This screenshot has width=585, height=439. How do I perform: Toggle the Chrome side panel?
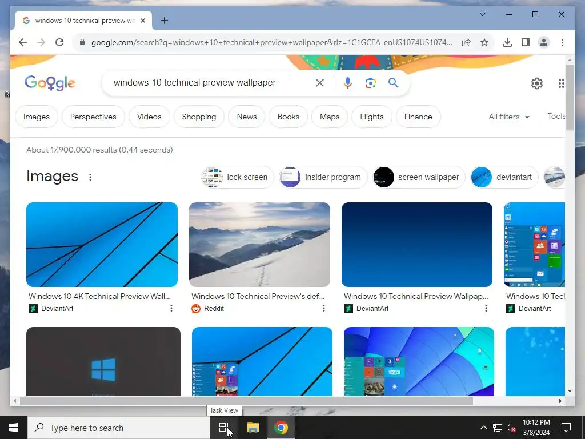526,42
